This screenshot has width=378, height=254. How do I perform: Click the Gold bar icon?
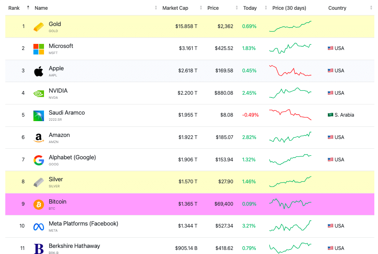(x=39, y=27)
